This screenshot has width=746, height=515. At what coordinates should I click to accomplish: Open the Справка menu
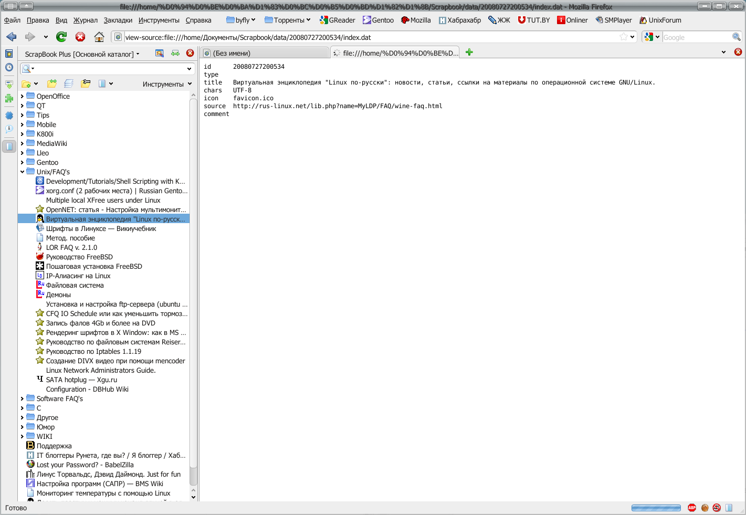198,20
